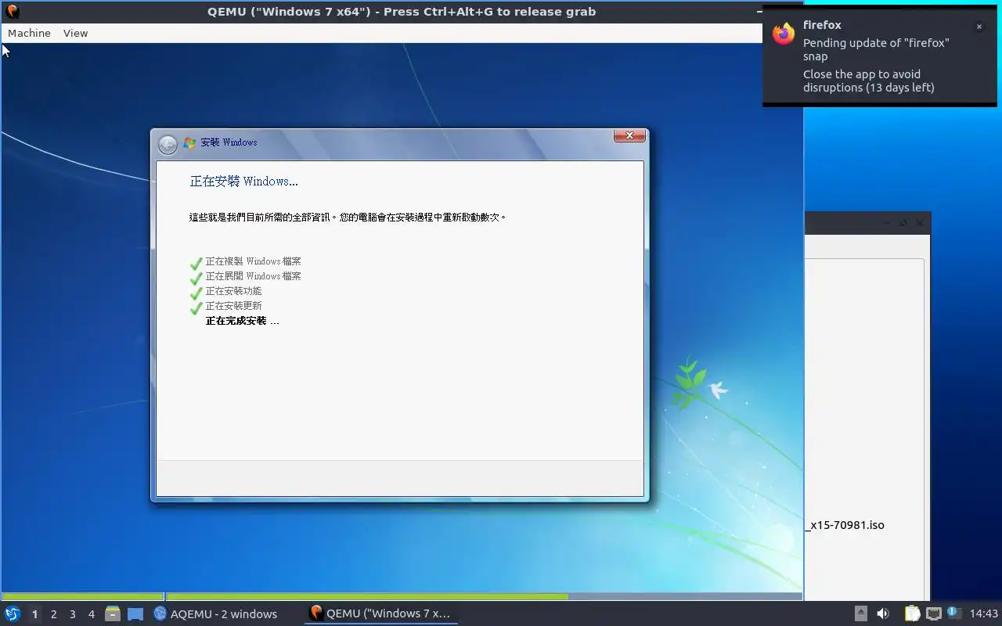Click the completed step 正在展開 Windows 檔案
This screenshot has height=626, width=1002.
pyautogui.click(x=253, y=276)
